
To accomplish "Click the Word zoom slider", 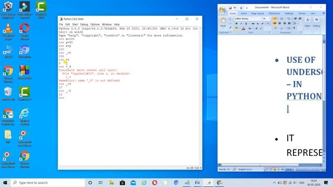I will [310, 169].
